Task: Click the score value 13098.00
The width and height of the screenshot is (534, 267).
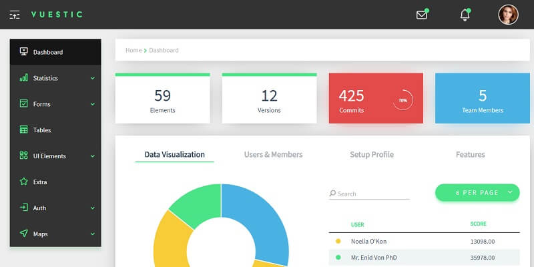Action: point(483,242)
